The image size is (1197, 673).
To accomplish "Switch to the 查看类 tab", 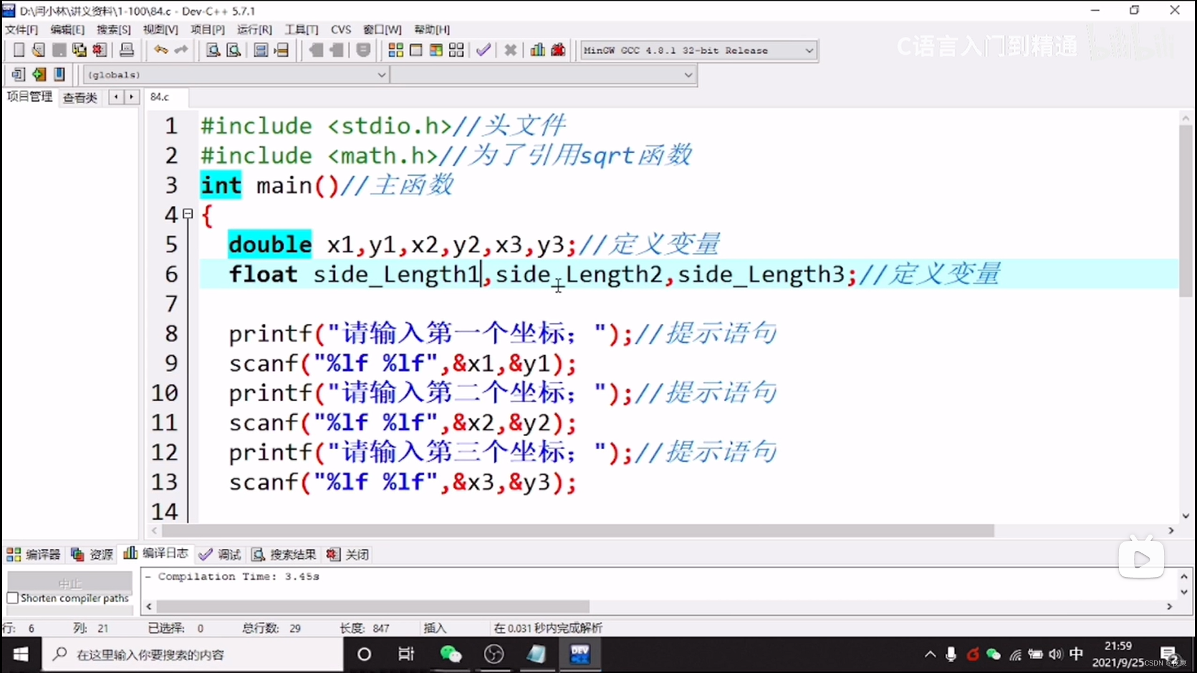I will (80, 97).
